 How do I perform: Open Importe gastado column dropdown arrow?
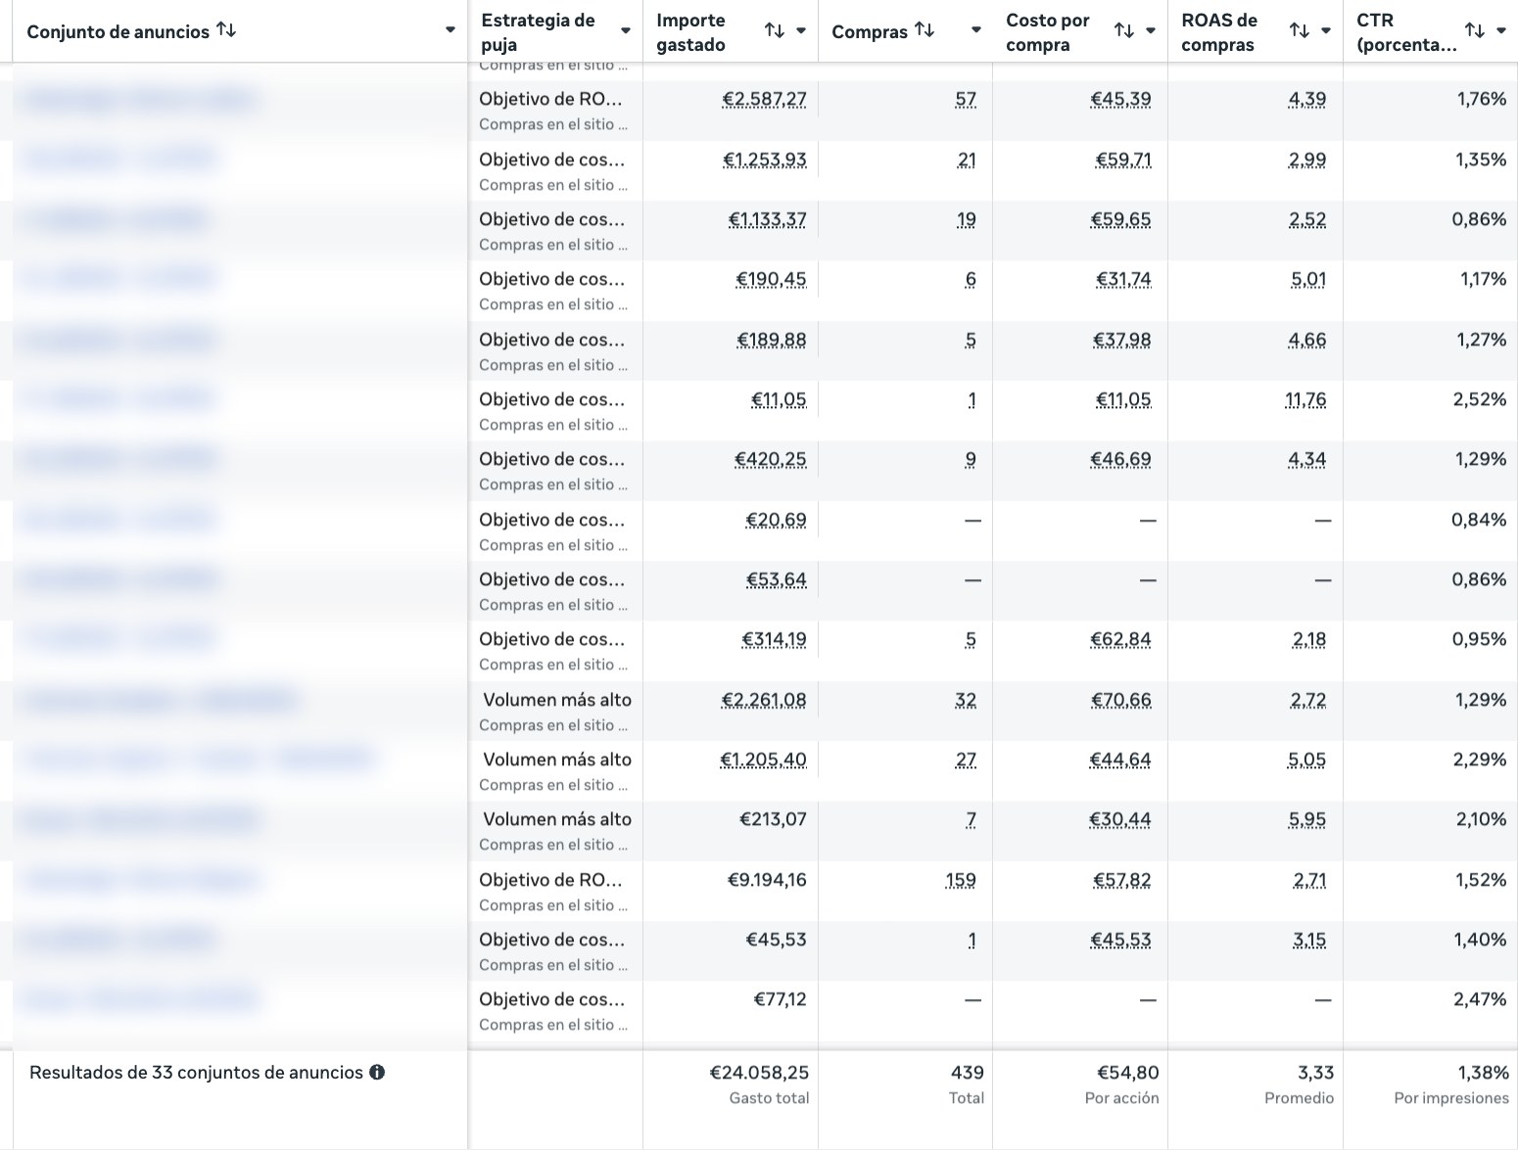point(801,31)
